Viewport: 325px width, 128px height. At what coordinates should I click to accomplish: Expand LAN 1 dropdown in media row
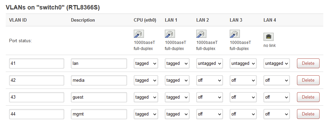(177, 80)
